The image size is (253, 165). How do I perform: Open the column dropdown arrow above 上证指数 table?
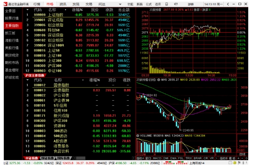[28, 10]
